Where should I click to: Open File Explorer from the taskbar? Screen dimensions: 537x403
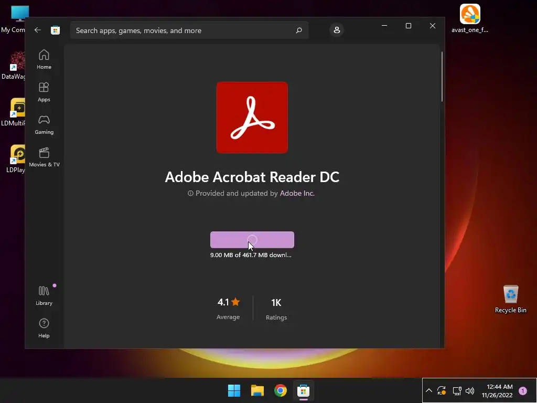tap(257, 390)
